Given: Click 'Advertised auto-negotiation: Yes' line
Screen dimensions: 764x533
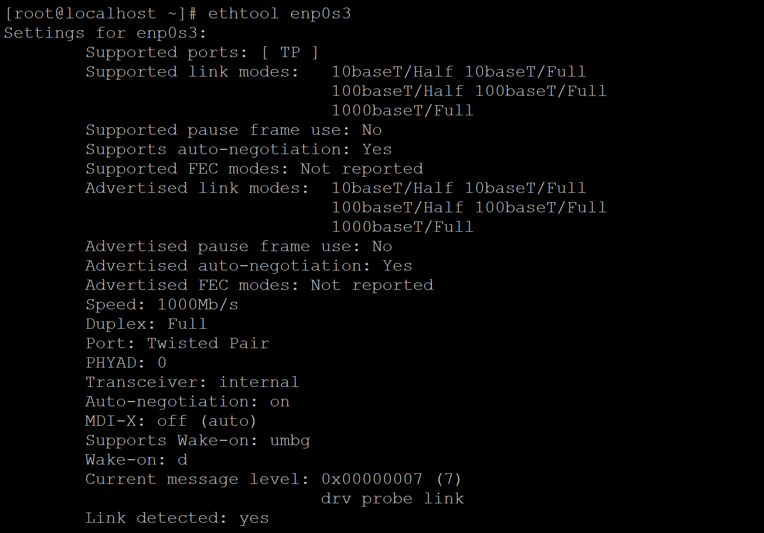Looking at the screenshot, I should click(x=249, y=266).
